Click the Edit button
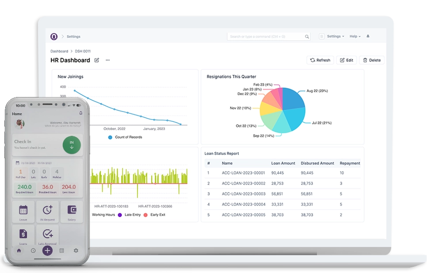Screen dimensions: 427x273 [x=347, y=60]
